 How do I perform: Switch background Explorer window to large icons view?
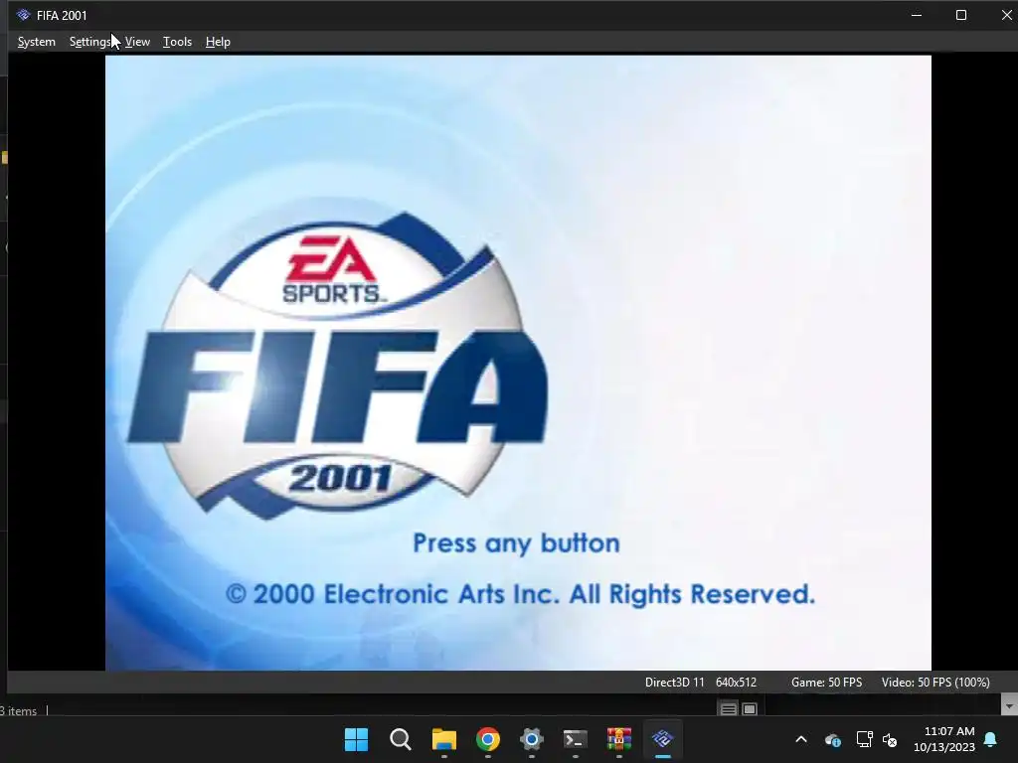(750, 709)
